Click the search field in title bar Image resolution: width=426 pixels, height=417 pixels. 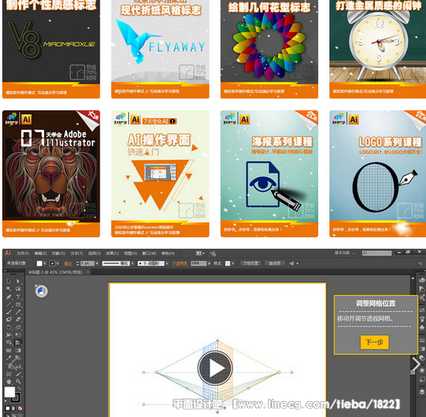377,253
